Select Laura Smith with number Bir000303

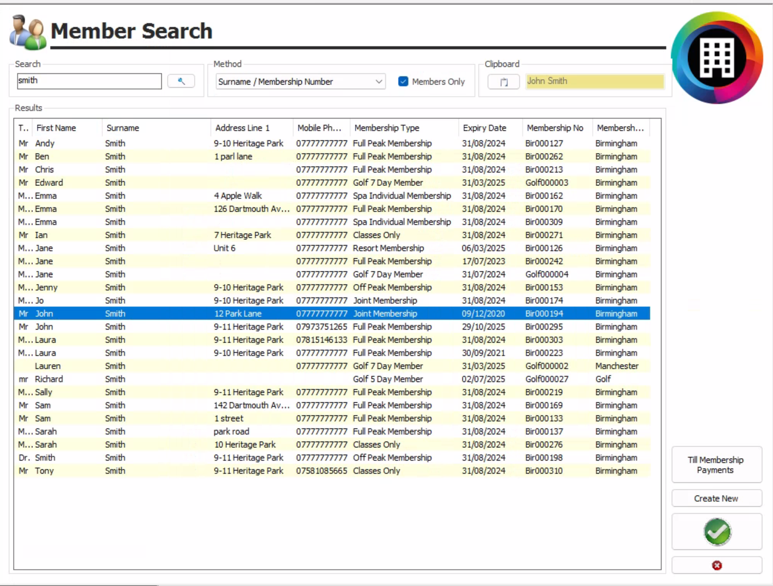point(332,340)
